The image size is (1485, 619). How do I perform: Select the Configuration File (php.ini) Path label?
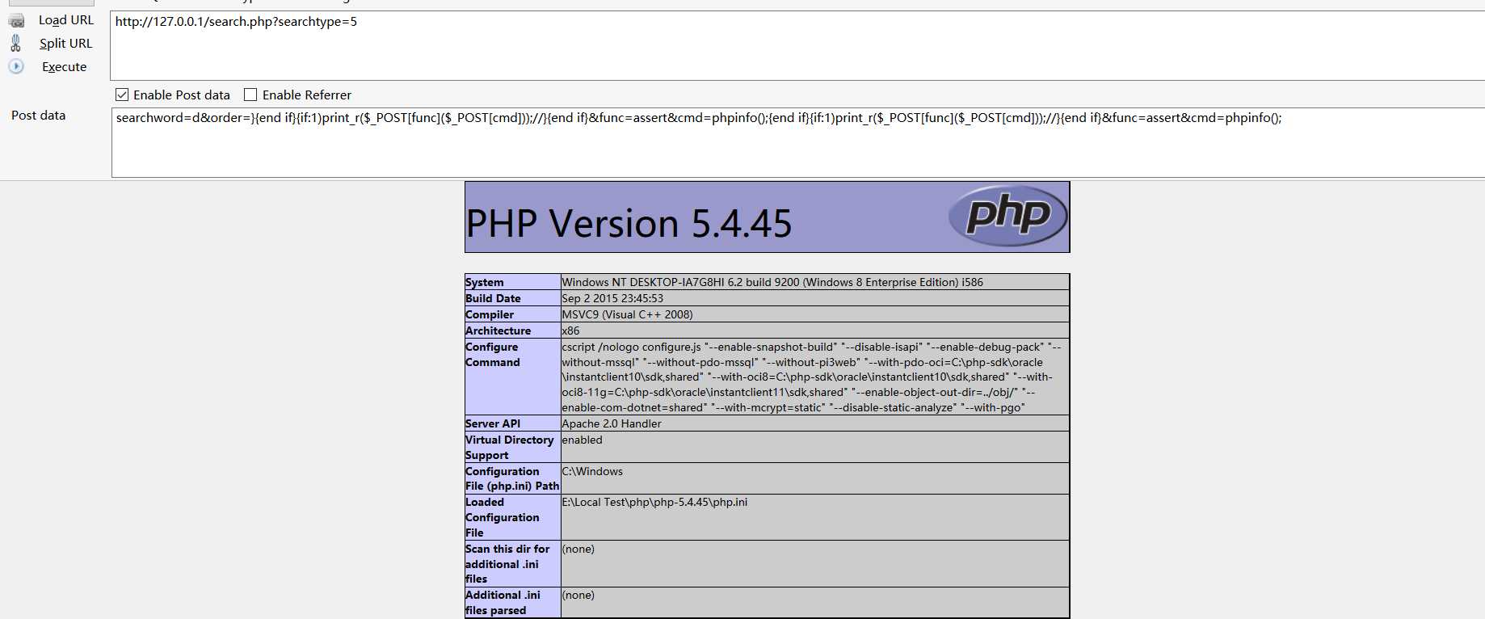(512, 478)
